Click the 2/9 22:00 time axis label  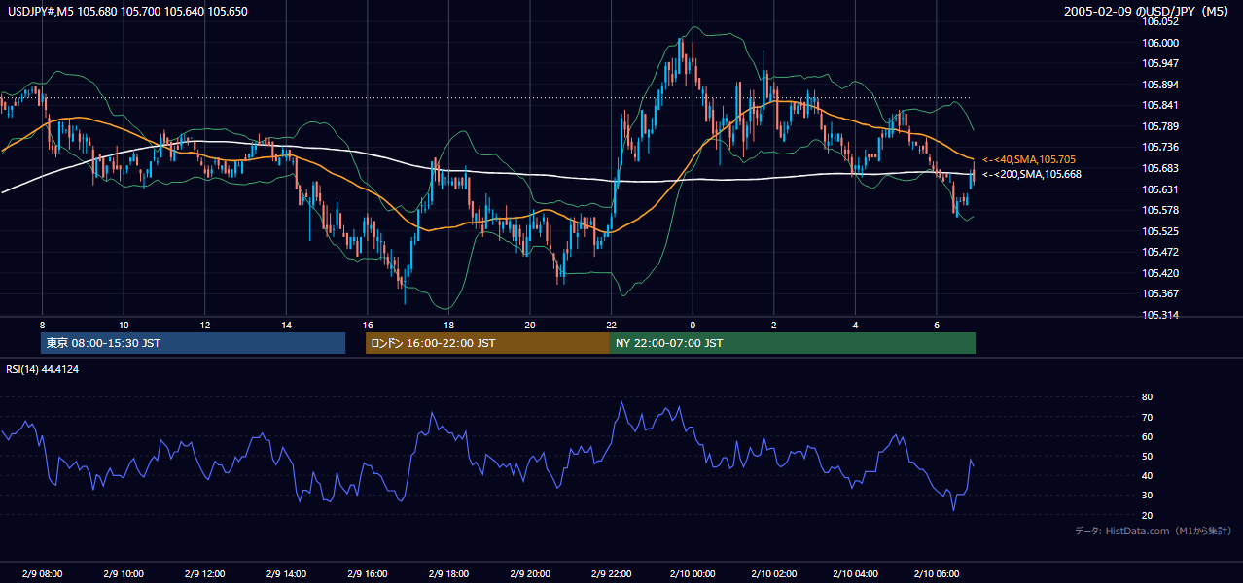[x=611, y=574]
